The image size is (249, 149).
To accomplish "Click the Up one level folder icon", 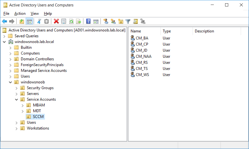I will [x=22, y=21].
